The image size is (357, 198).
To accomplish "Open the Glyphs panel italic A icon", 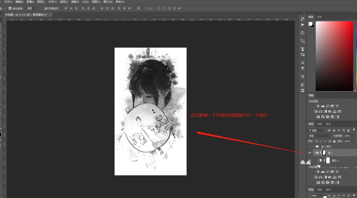I will tap(303, 77).
